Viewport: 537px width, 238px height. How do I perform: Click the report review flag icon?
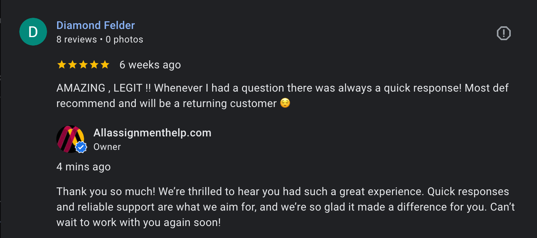(503, 33)
